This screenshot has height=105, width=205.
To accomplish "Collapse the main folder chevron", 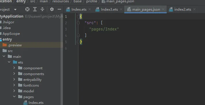I will coord(4,56).
